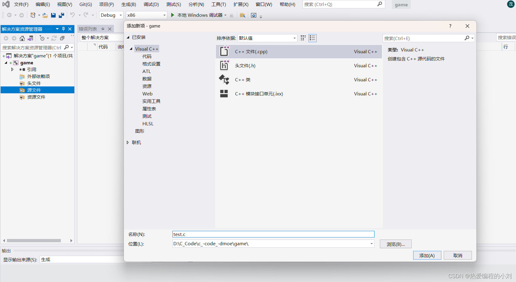Click Solution Explorer refresh icon
The image size is (516, 282).
point(54,38)
